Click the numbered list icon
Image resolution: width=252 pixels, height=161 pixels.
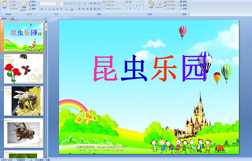86,3
